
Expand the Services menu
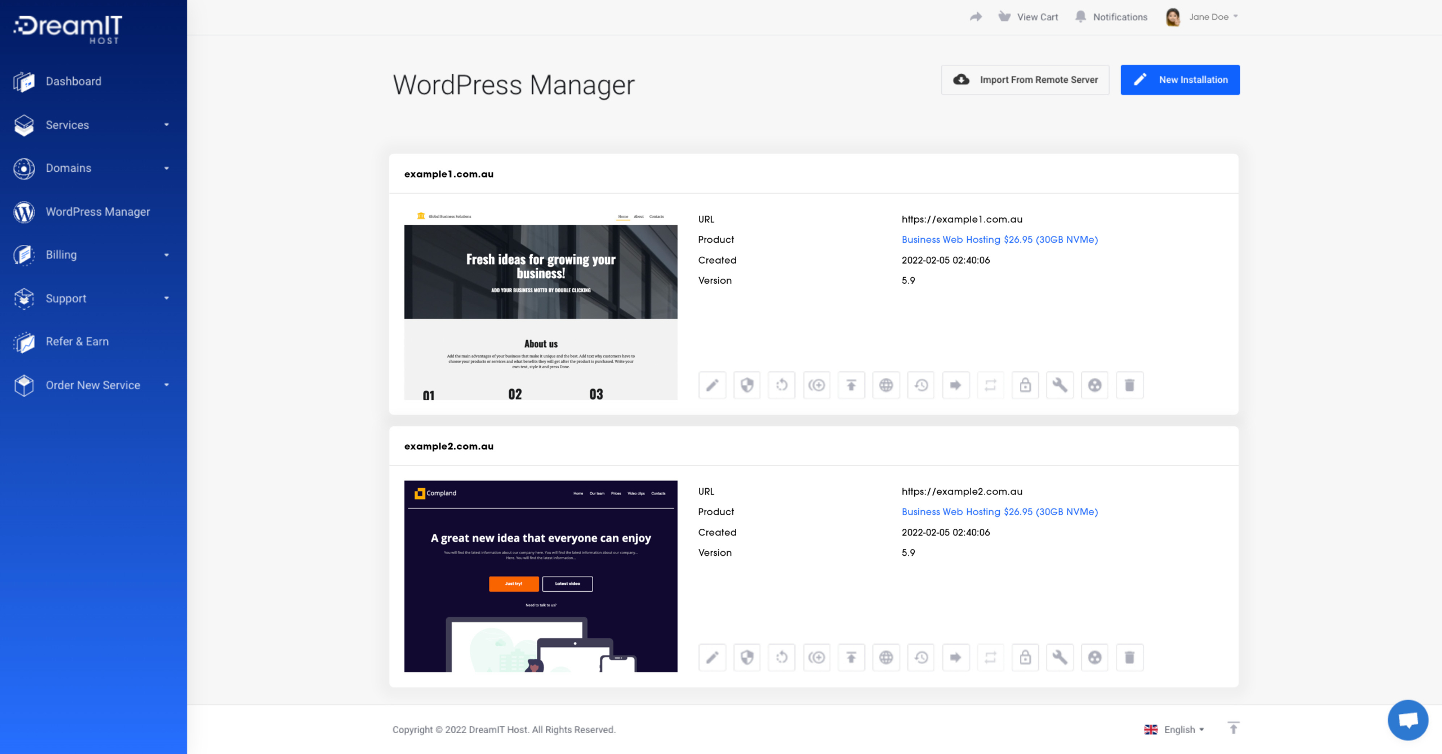(68, 125)
